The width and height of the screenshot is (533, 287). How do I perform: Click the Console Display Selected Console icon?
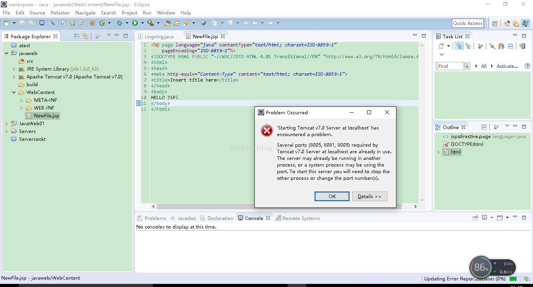point(484,218)
